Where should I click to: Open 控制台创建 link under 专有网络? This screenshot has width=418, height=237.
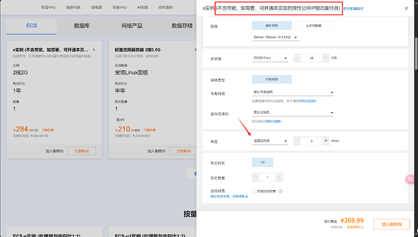point(308,101)
